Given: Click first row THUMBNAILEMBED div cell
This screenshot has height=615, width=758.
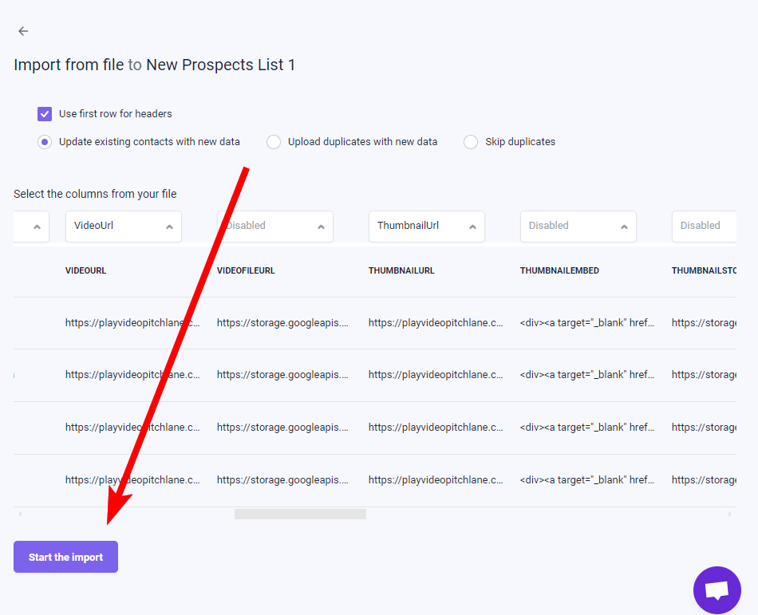Looking at the screenshot, I should click(587, 323).
